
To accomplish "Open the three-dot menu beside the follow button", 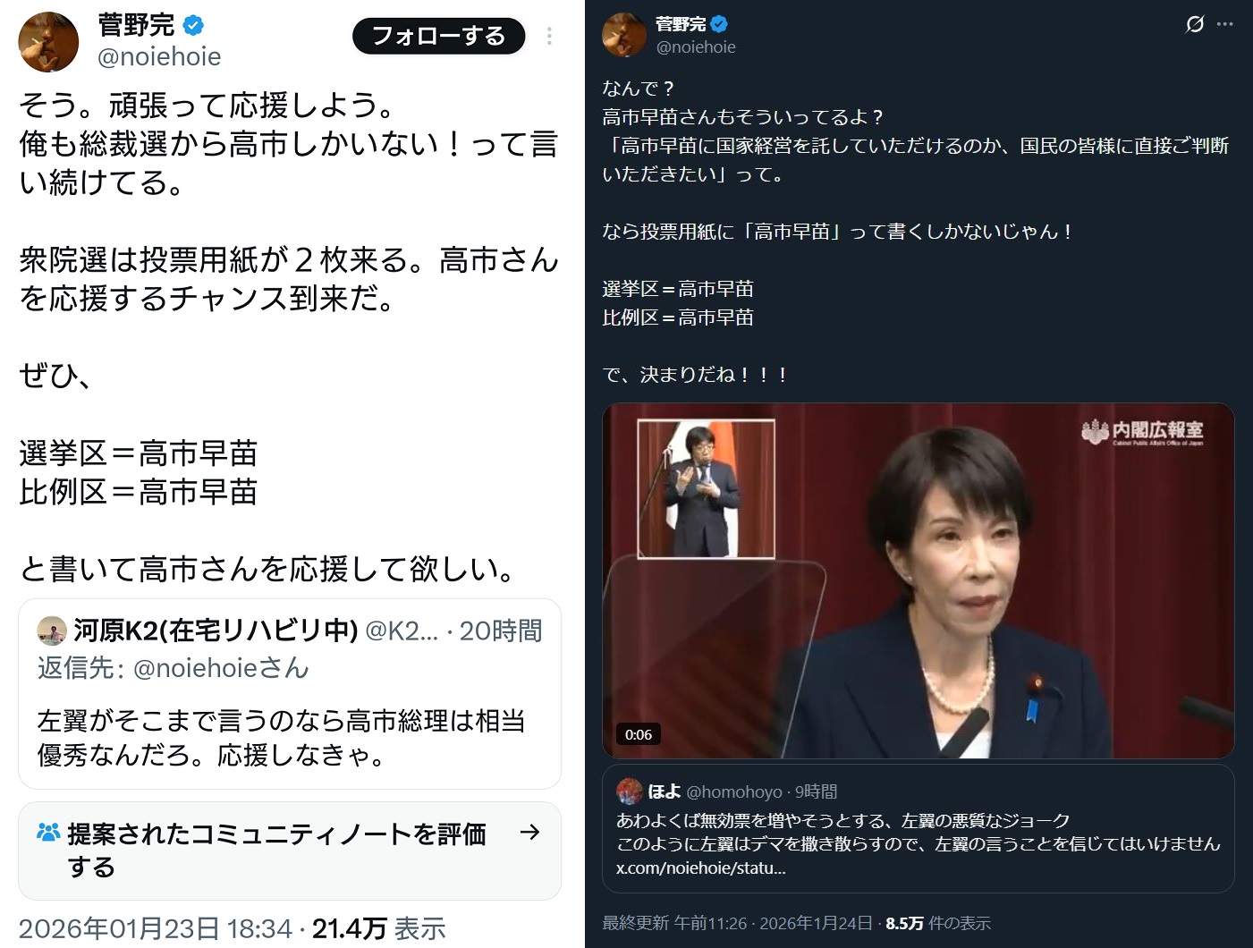I will 549,36.
